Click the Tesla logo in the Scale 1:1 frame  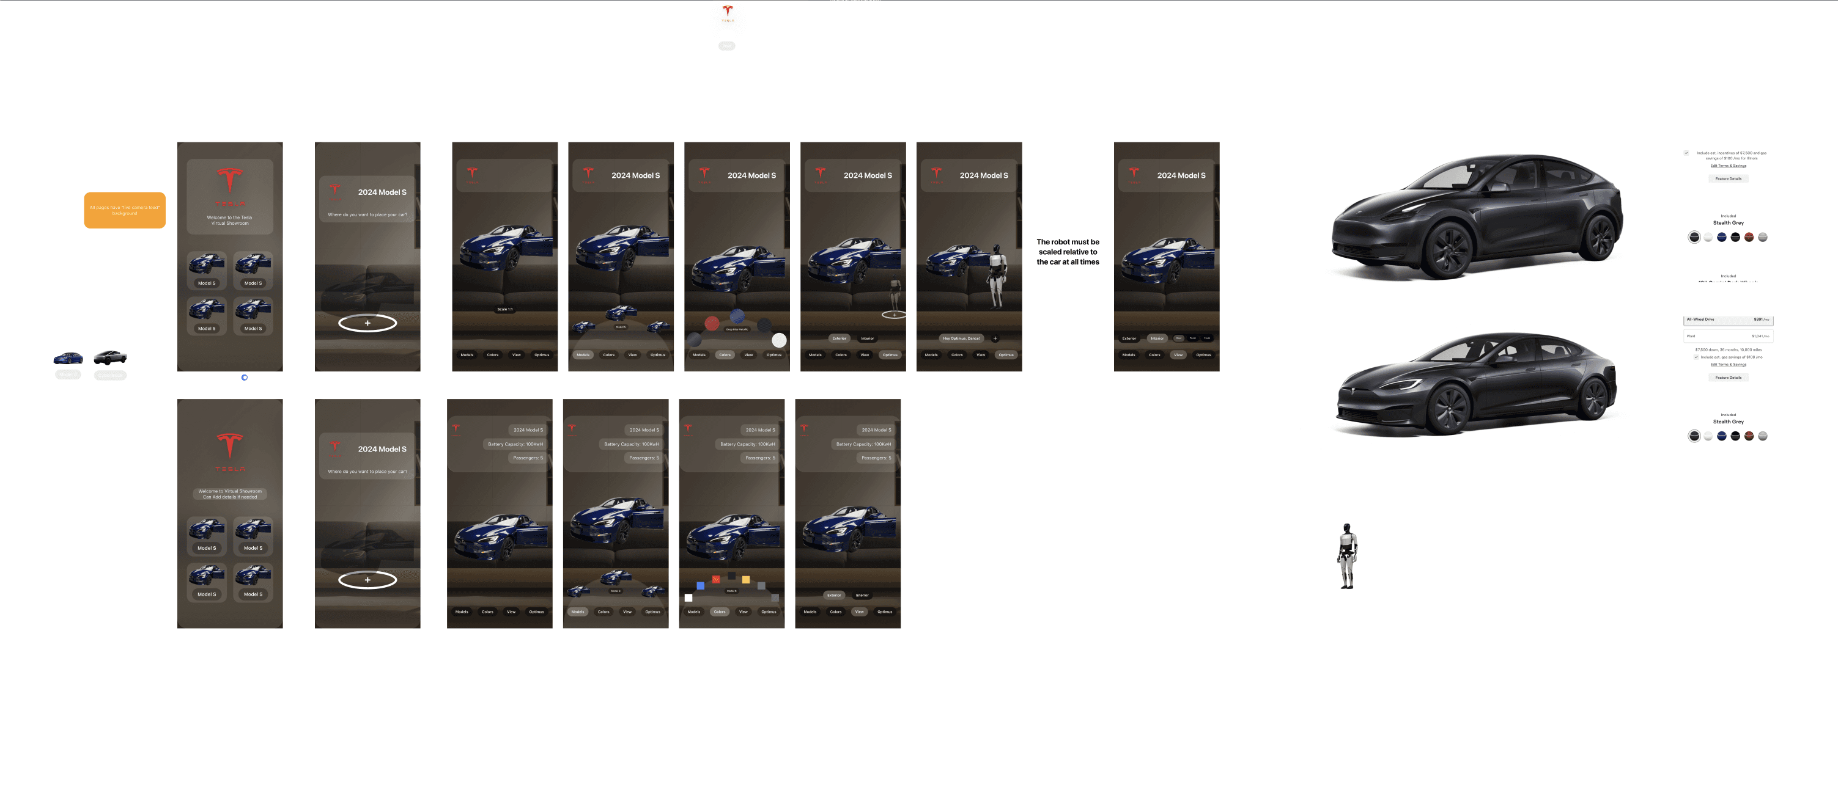pos(473,175)
